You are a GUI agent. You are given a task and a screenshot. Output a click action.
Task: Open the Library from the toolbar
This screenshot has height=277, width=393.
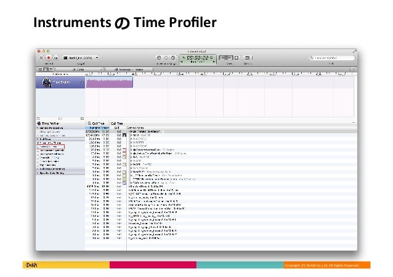(247, 58)
